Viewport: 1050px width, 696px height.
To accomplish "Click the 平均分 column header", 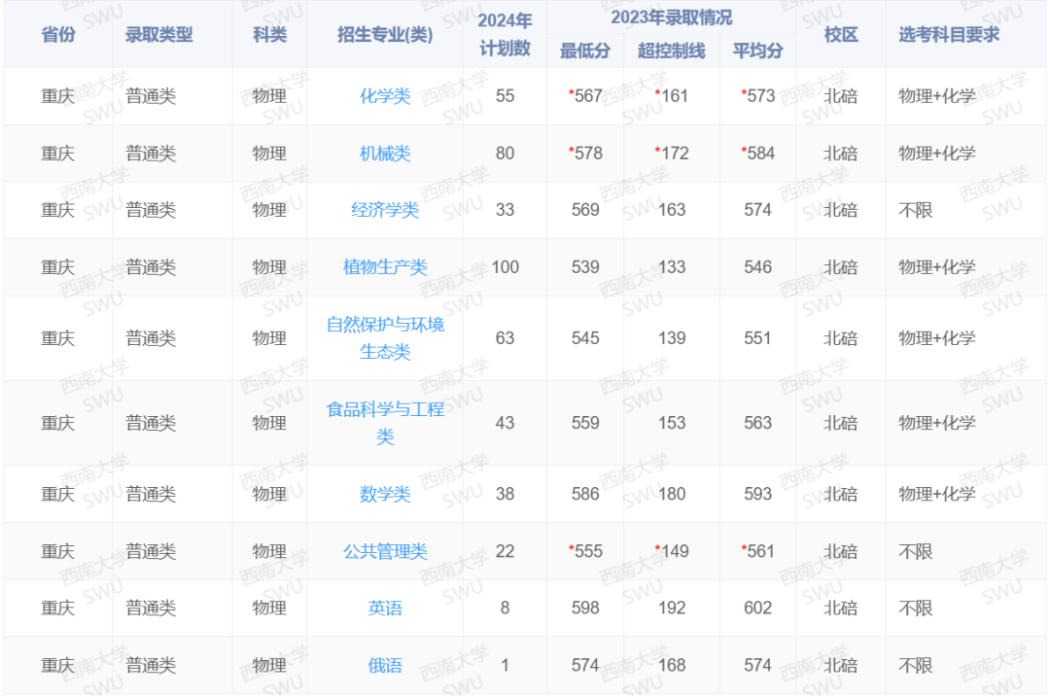I will 757,51.
